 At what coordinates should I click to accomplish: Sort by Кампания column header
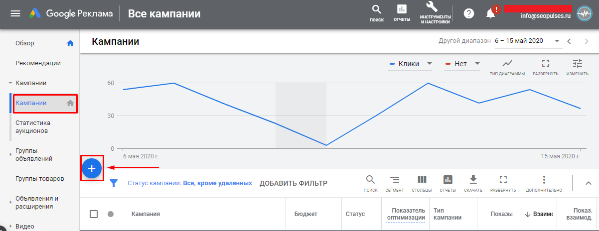click(x=146, y=214)
